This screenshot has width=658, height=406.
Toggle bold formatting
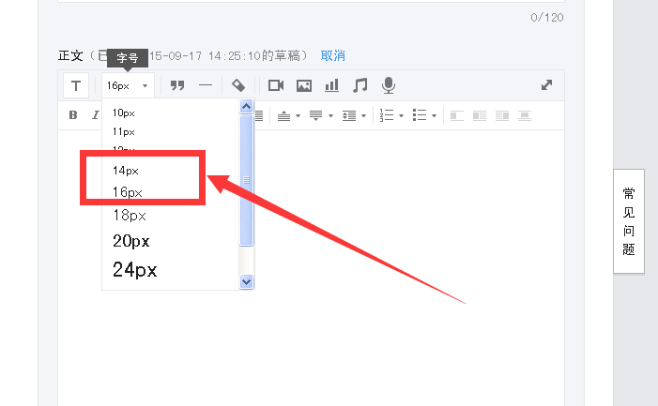[73, 115]
